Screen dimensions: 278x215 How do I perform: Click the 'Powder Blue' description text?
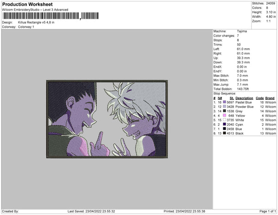click(244, 107)
